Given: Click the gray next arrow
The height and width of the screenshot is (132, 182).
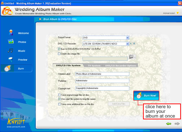Looking at the screenshot, I should [177, 124].
